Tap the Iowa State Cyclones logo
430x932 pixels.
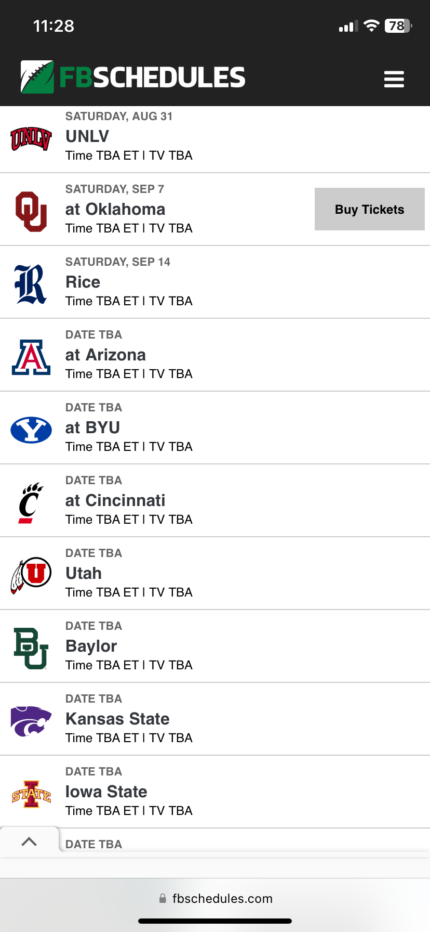31,794
